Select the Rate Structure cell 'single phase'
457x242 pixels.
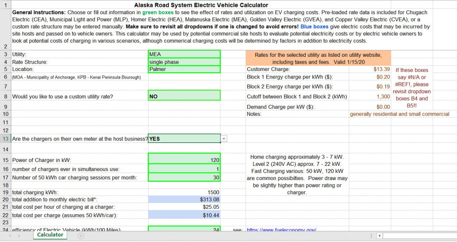coord(184,62)
